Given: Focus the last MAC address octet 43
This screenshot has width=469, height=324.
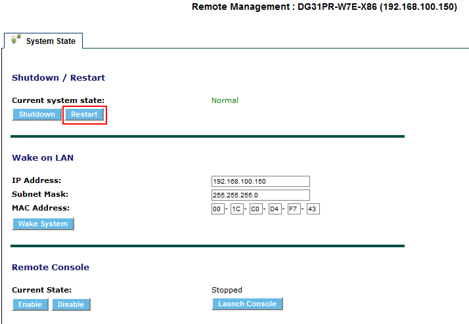Looking at the screenshot, I should [x=313, y=209].
